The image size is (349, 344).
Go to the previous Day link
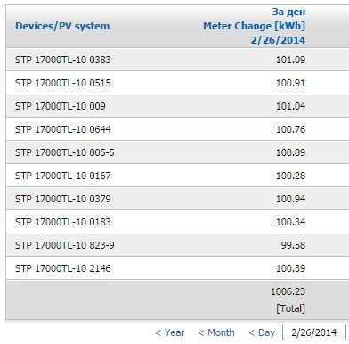coord(262,332)
